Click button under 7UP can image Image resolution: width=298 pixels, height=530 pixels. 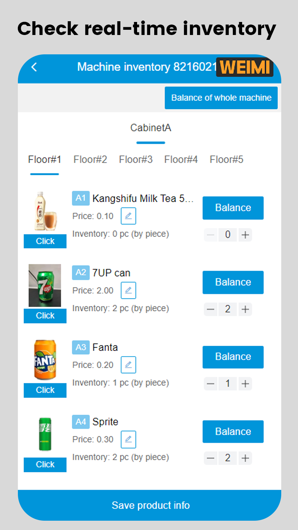pos(45,316)
